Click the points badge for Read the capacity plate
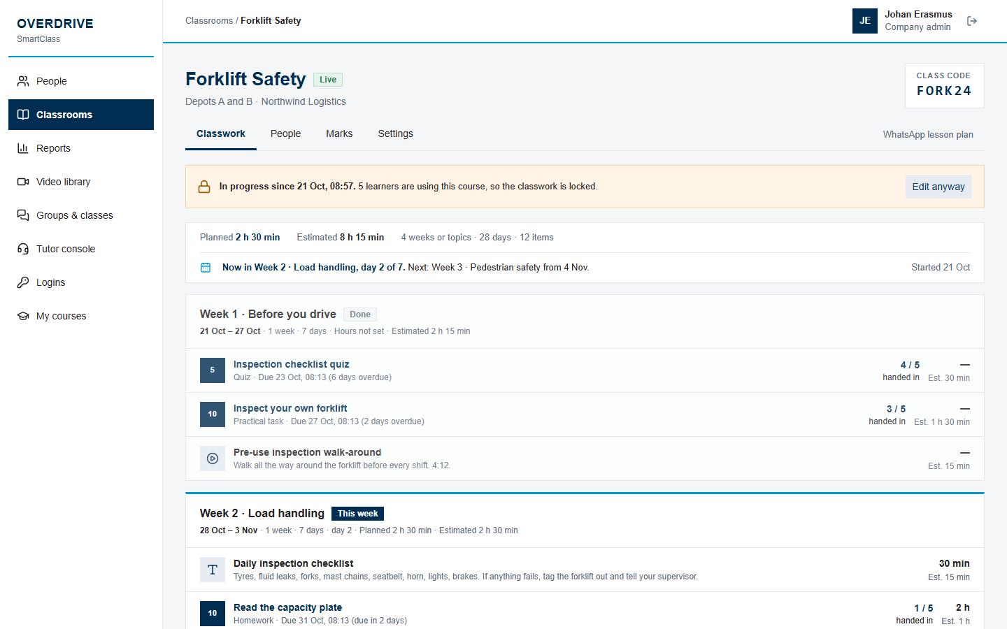The width and height of the screenshot is (1007, 629). click(x=213, y=614)
